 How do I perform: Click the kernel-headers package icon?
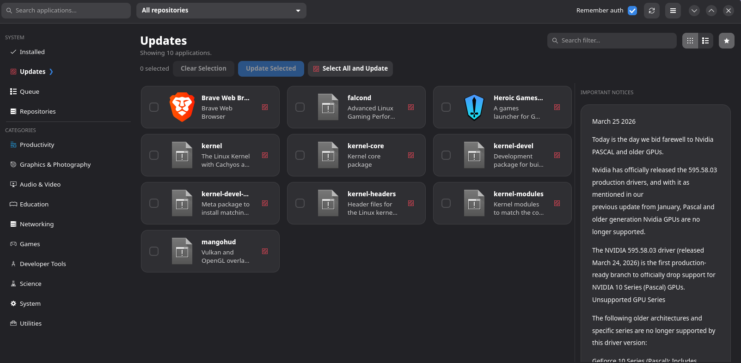328,203
